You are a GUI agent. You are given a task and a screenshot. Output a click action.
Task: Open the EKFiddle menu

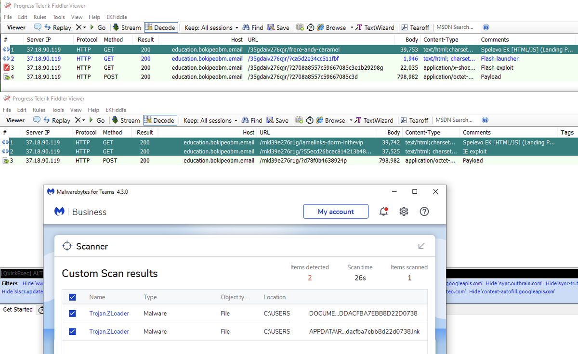pyautogui.click(x=117, y=17)
